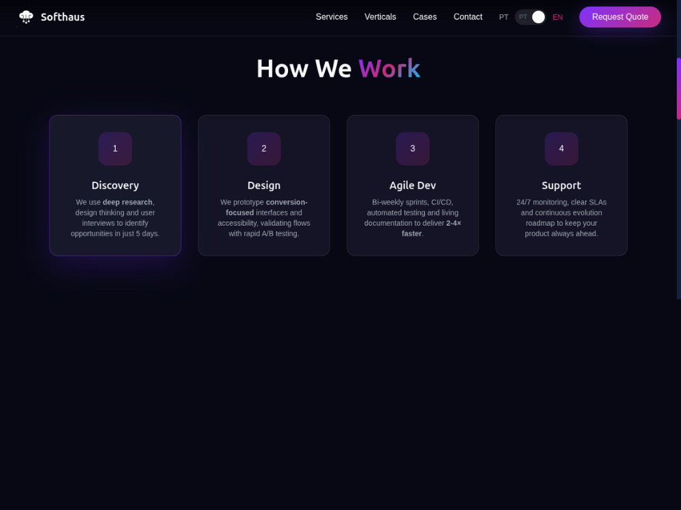Click the step 3 number badge
The height and width of the screenshot is (510, 681).
pos(413,149)
